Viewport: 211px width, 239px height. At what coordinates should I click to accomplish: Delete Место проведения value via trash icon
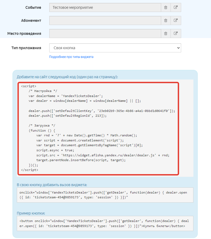[166, 33]
